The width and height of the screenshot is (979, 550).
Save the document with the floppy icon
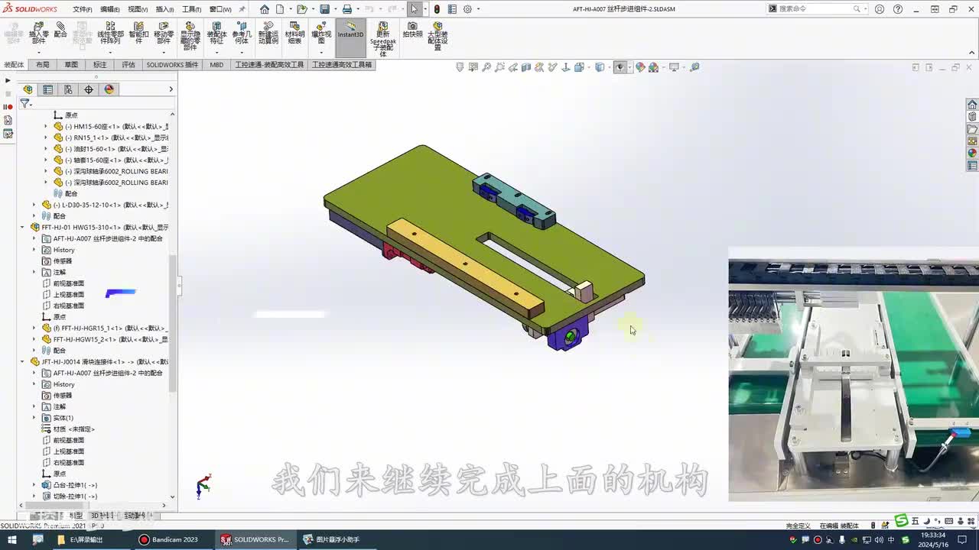[325, 9]
